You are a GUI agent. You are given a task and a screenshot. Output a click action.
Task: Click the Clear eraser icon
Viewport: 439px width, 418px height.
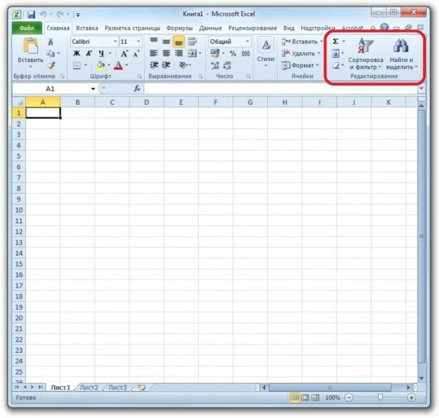[x=336, y=66]
